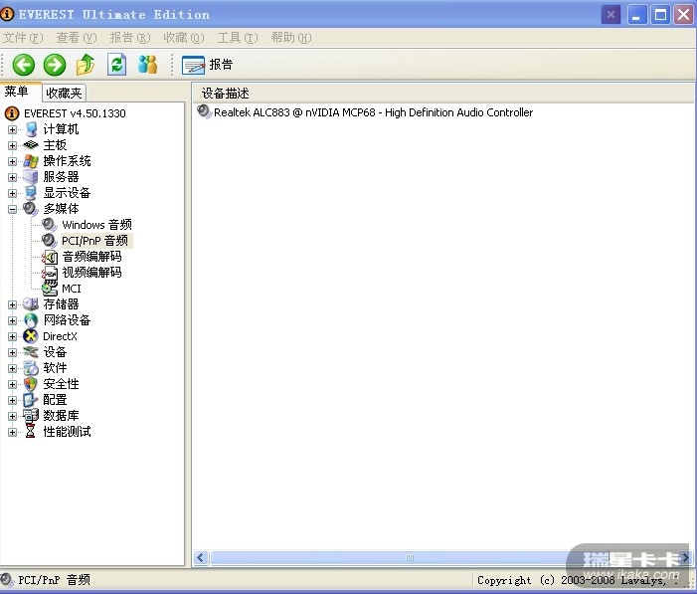Collapse the 多媒体 tree node
This screenshot has width=697, height=594.
click(13, 209)
